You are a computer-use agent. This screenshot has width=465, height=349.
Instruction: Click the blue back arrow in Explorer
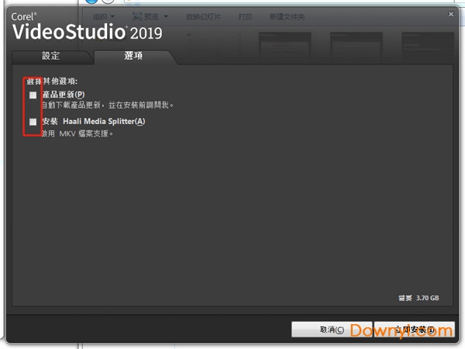(x=91, y=2)
